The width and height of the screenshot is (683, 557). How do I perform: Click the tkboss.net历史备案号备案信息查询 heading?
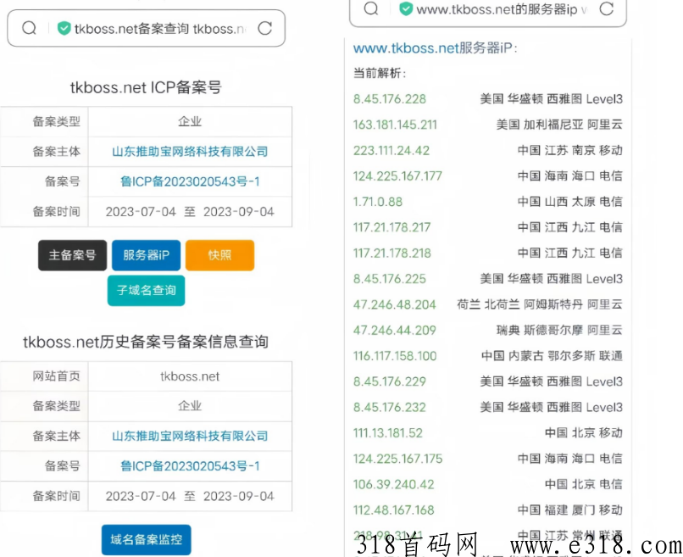pos(146,343)
